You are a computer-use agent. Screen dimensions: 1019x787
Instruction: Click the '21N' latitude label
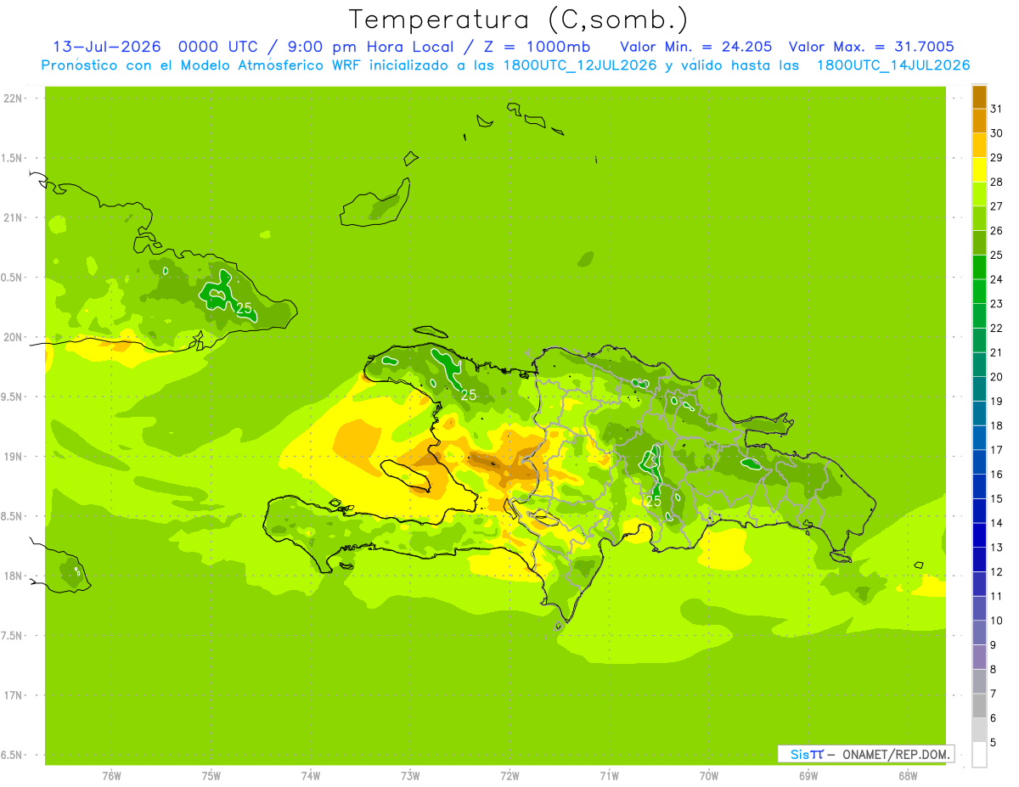[14, 218]
